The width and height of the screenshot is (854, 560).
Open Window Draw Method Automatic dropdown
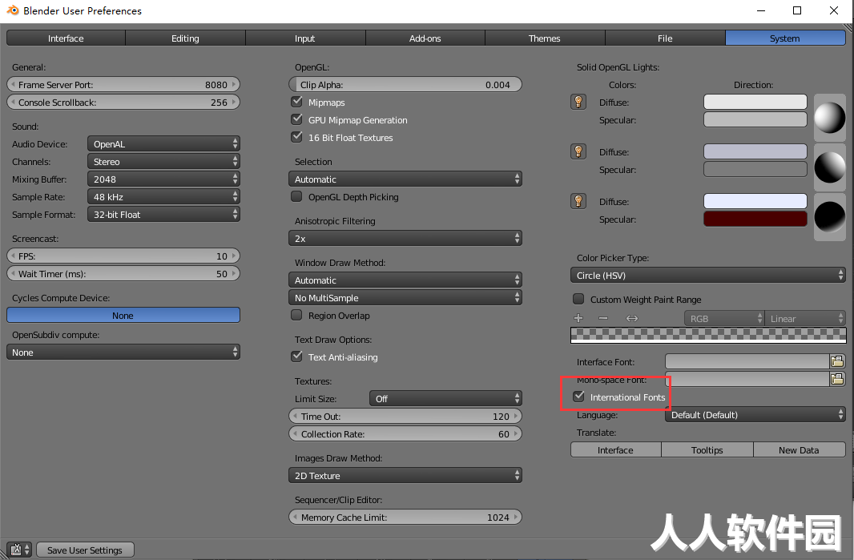(x=405, y=280)
